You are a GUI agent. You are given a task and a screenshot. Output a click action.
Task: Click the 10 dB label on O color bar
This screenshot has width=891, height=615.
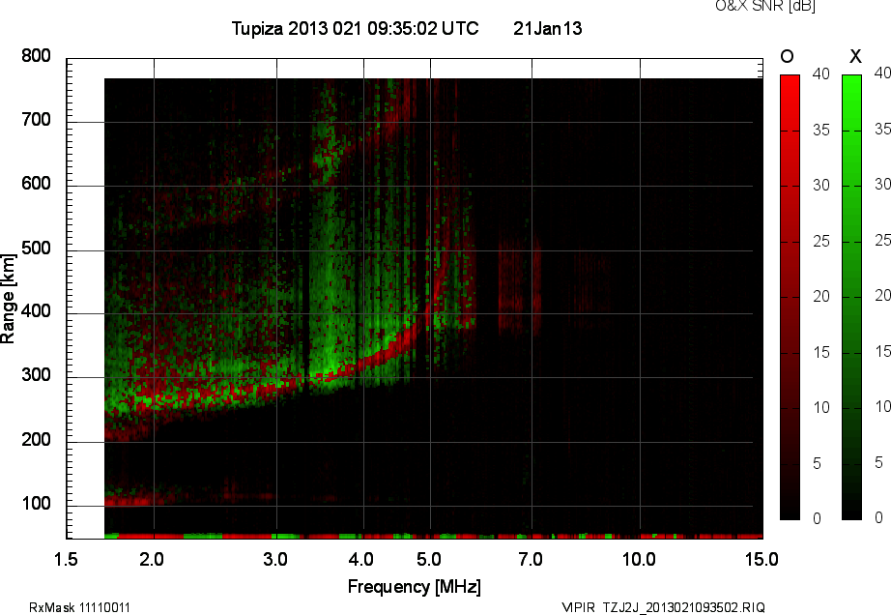(x=821, y=407)
